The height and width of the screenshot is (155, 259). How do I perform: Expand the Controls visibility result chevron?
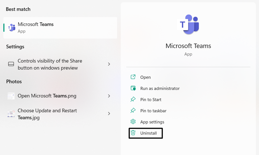pos(109,64)
